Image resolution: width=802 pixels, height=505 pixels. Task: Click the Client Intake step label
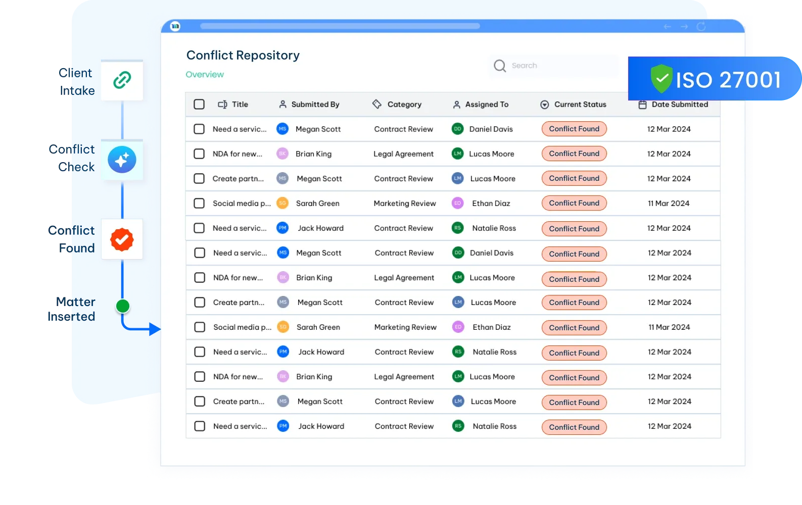pyautogui.click(x=76, y=82)
